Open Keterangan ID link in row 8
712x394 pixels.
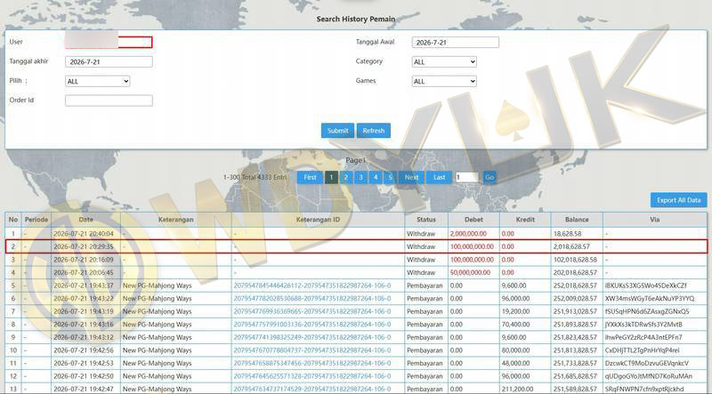pyautogui.click(x=312, y=324)
